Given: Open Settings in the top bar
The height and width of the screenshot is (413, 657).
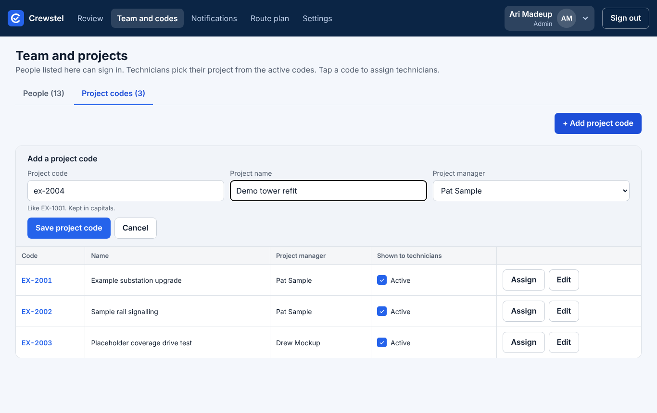Looking at the screenshot, I should point(317,18).
